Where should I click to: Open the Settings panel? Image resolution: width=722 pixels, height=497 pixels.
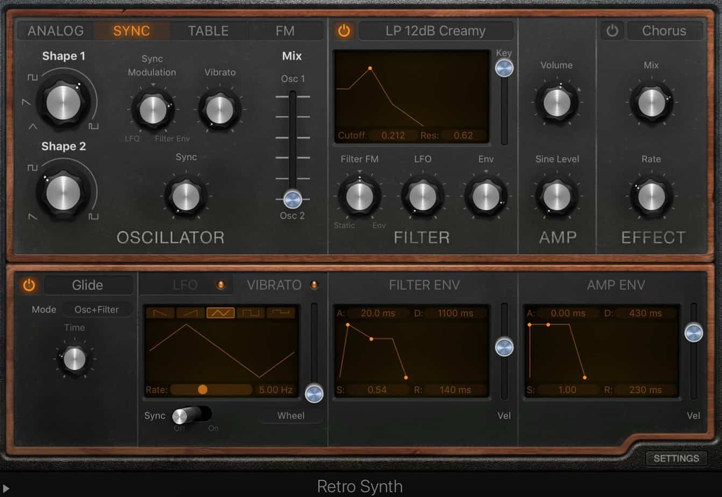676,458
